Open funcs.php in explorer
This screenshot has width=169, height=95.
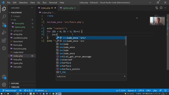[x=22, y=23]
